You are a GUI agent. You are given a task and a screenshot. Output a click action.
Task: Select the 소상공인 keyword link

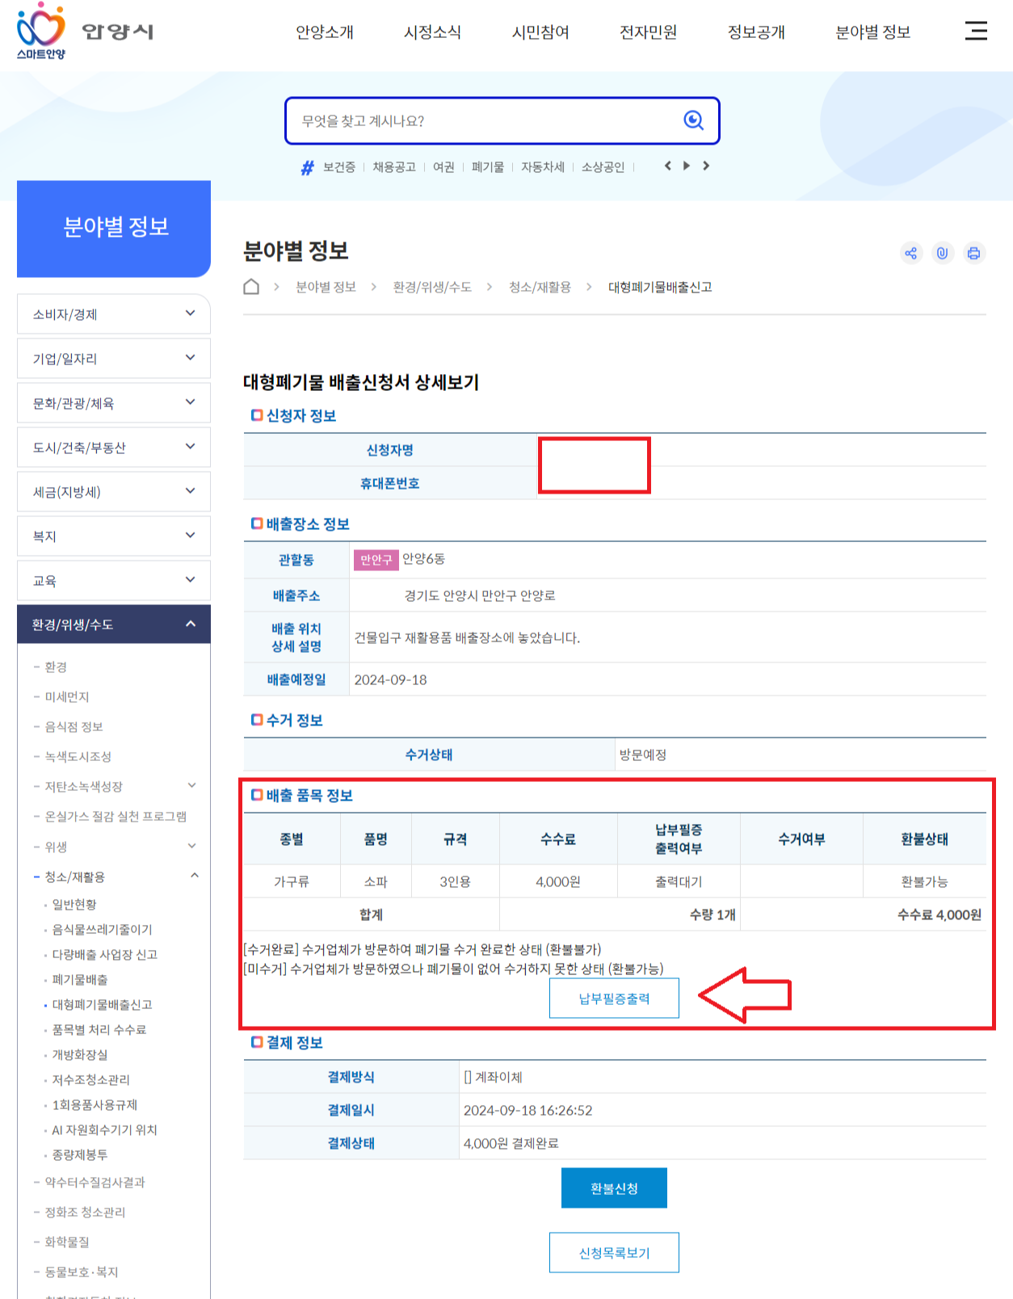click(603, 167)
